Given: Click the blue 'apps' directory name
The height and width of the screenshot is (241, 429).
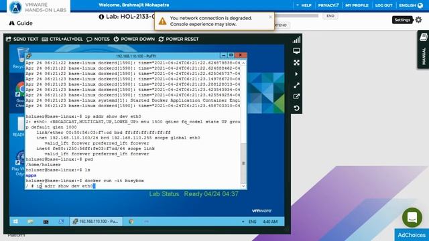Looking at the screenshot, I should [x=31, y=175].
